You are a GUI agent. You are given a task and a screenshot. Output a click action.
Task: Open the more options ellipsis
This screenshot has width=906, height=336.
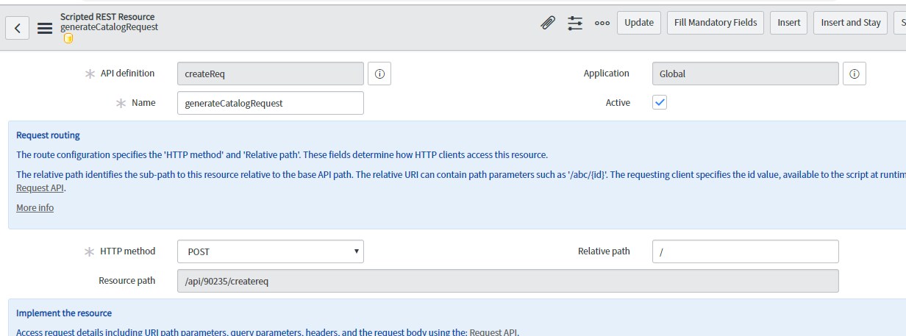point(602,23)
